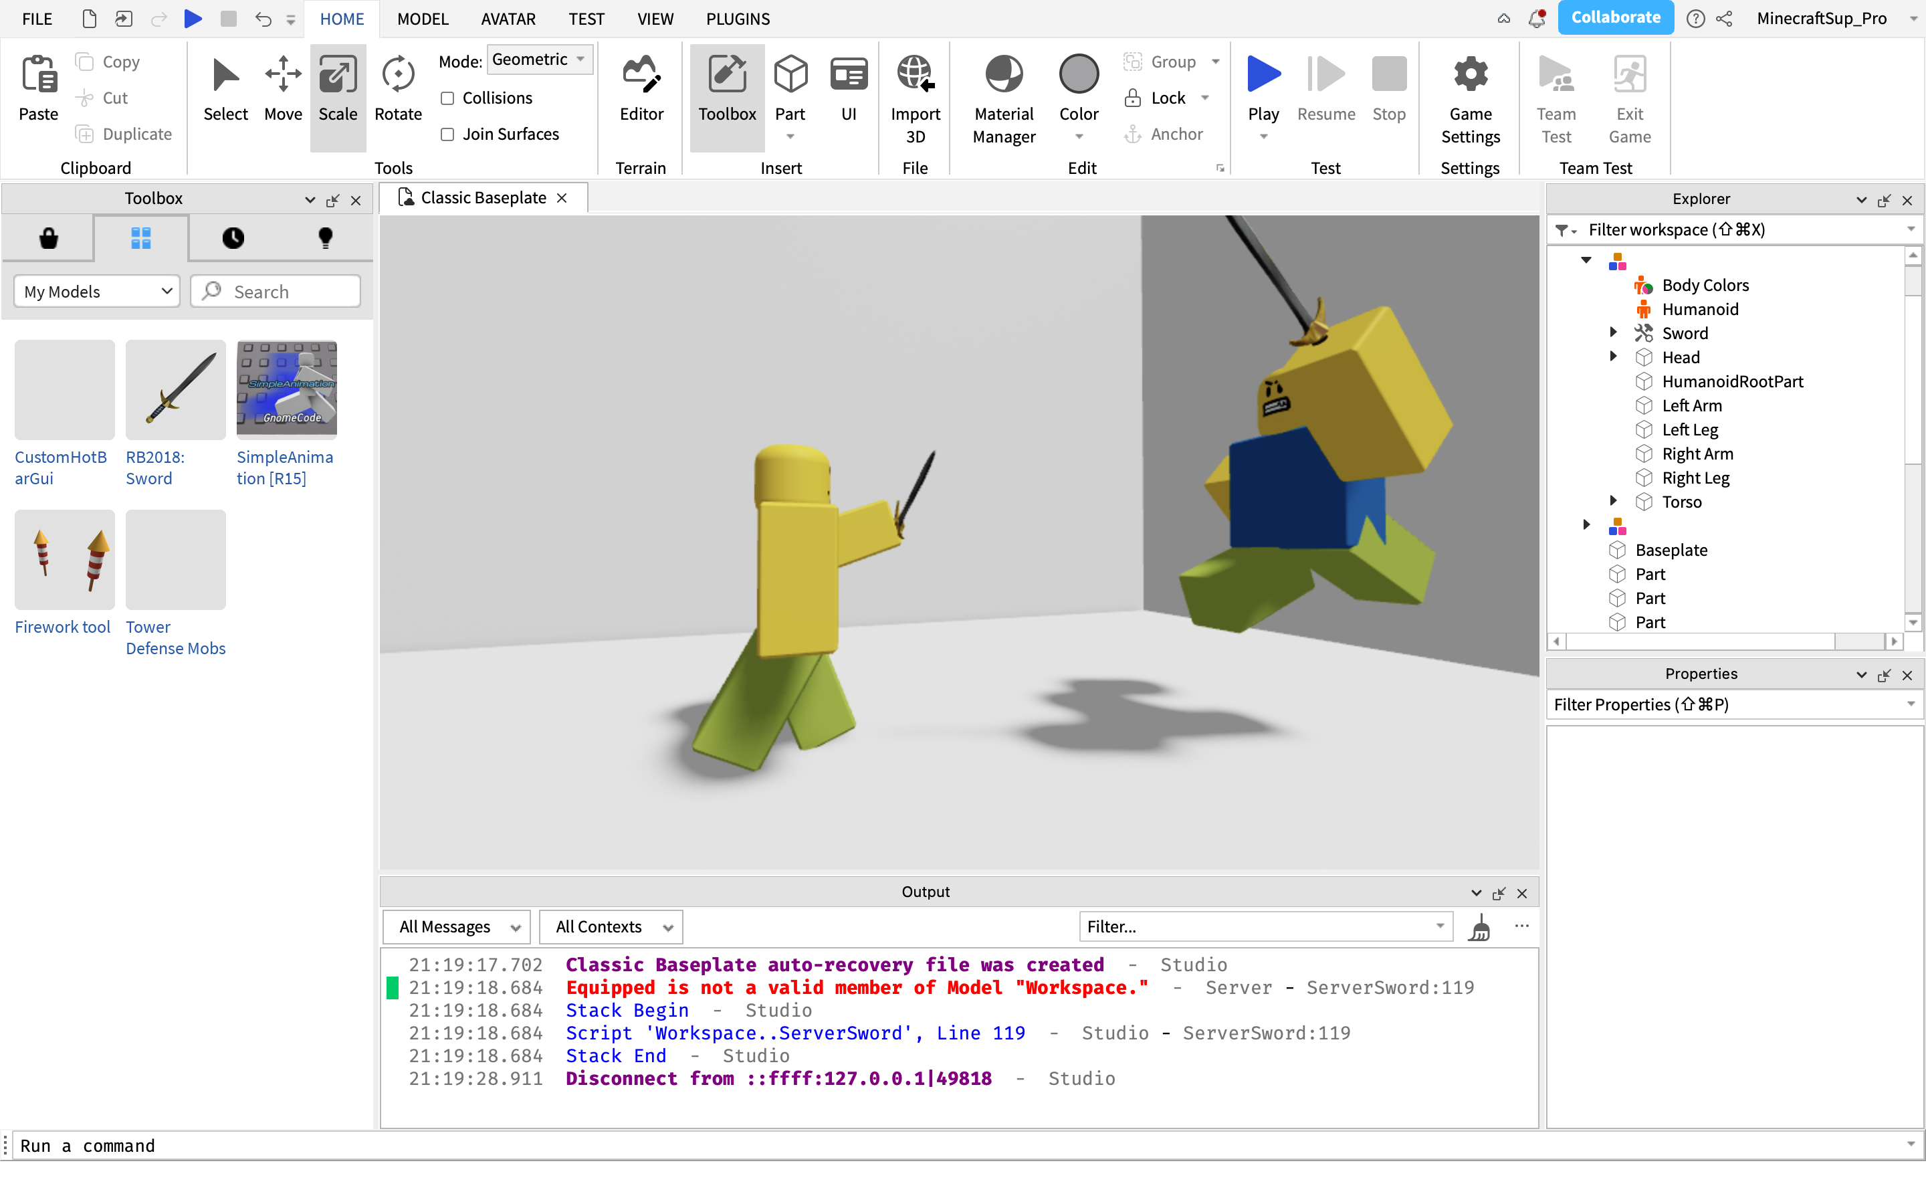This screenshot has height=1204, width=1926.
Task: Open the Output more options ellipsis
Action: [x=1521, y=926]
